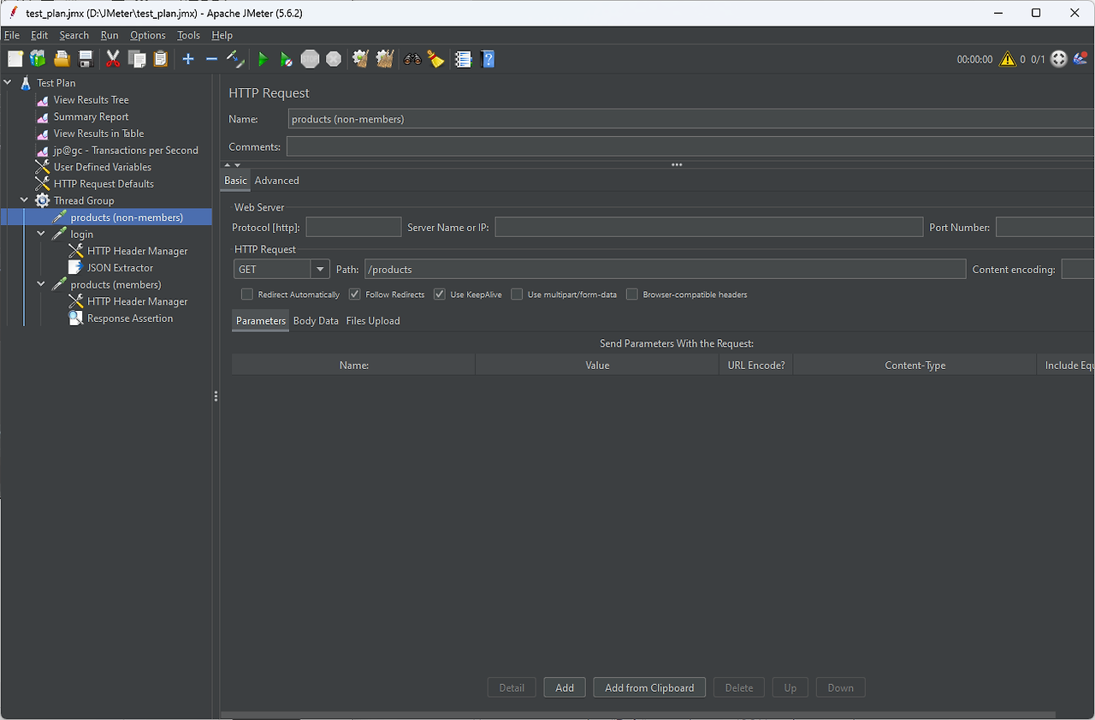
Task: Click the Server Name or IP field
Action: (708, 227)
